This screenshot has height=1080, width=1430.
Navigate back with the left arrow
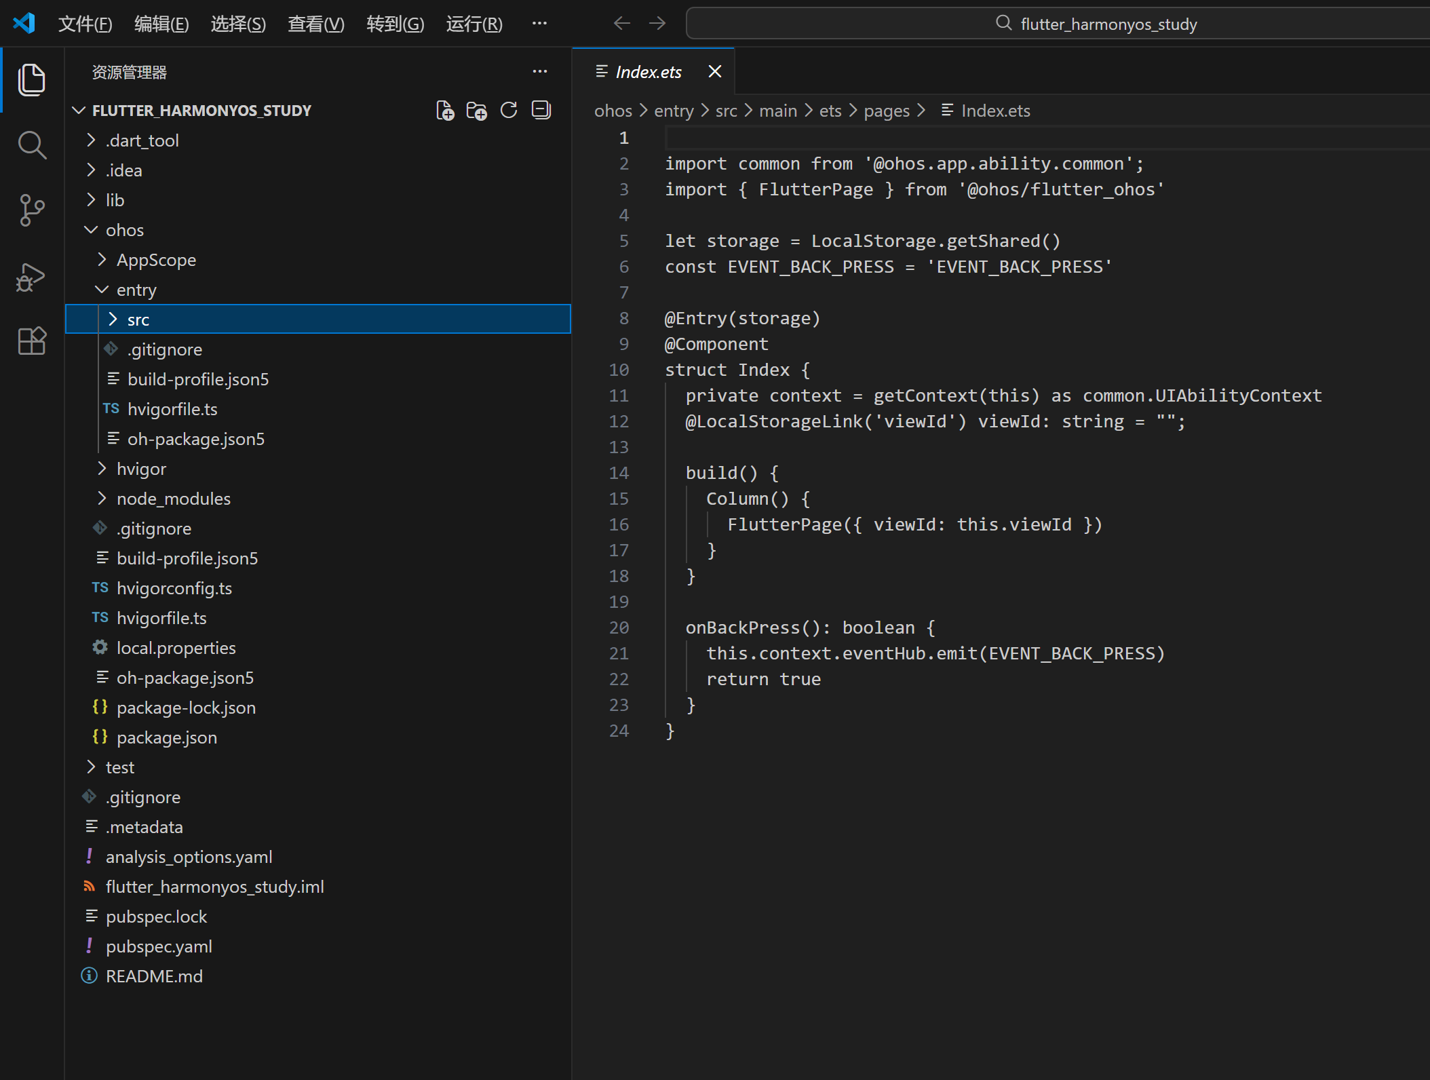click(621, 24)
